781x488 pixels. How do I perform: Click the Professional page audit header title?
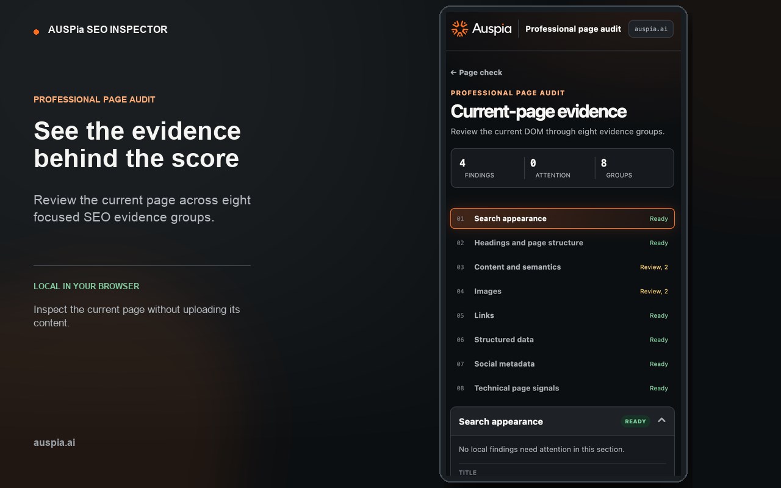[573, 29]
